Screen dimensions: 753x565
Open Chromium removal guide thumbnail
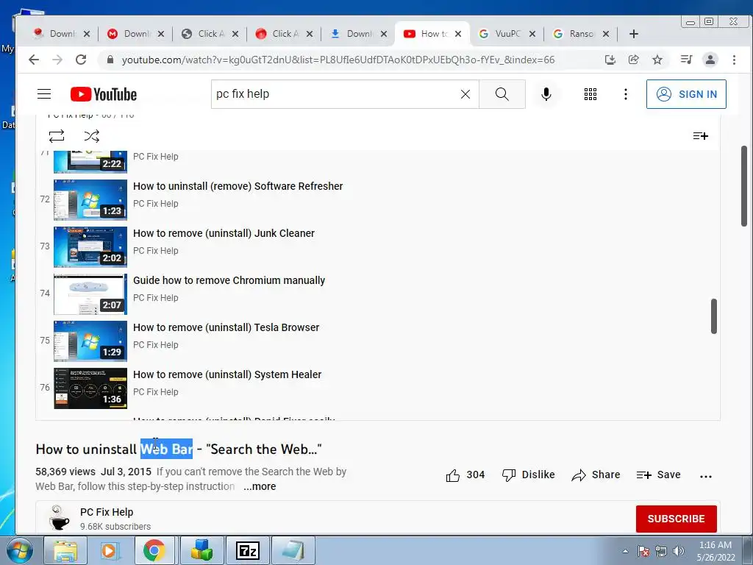point(90,294)
